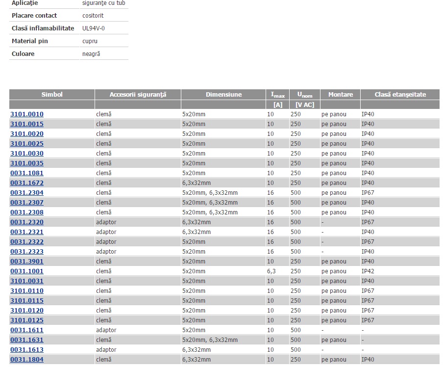Click clemă in the 3101.0010 row

click(104, 114)
